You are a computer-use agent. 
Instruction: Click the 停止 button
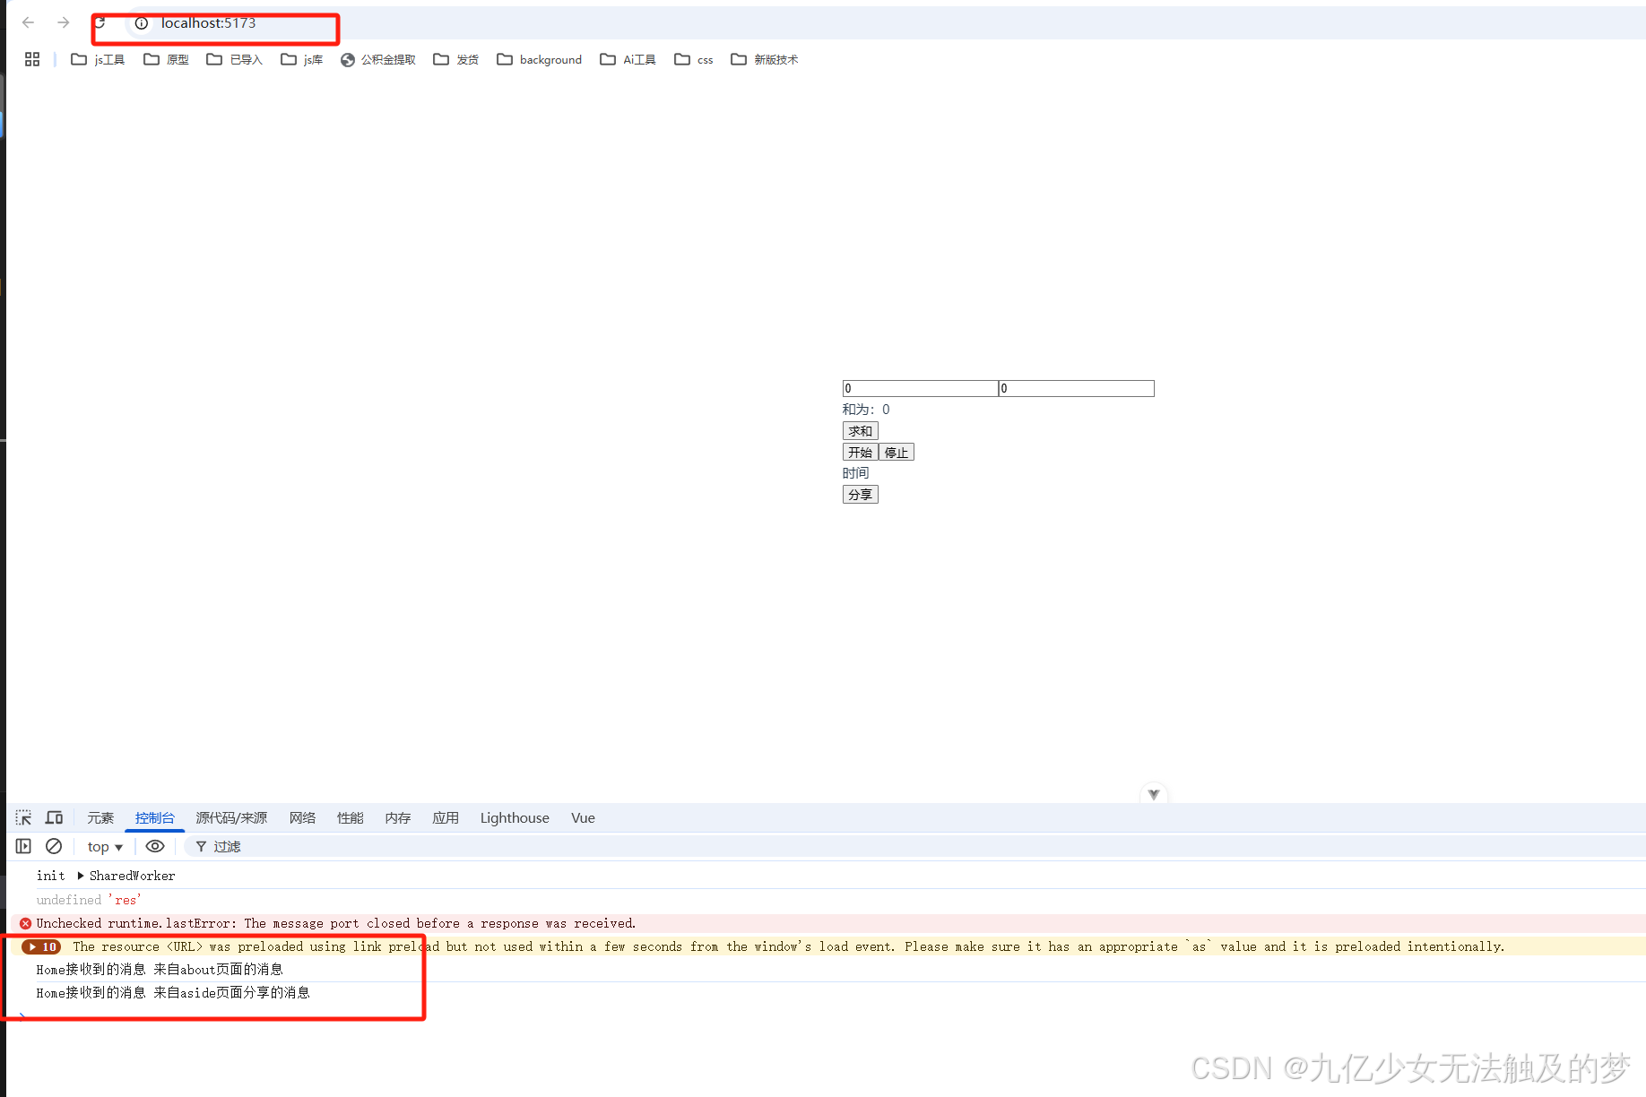point(896,453)
